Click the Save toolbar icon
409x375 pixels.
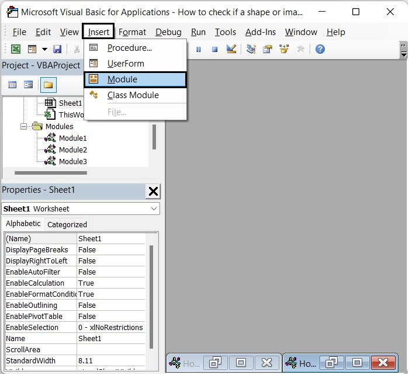point(57,49)
